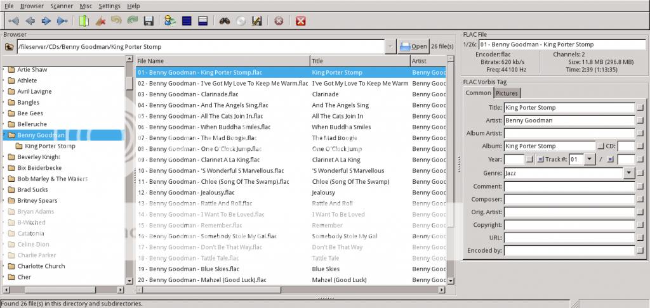Open the File menu
This screenshot has width=650, height=308.
pyautogui.click(x=9, y=6)
